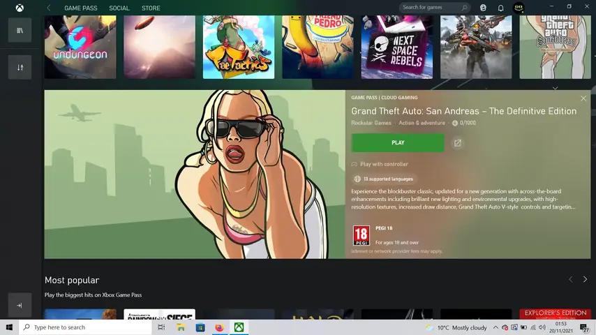The width and height of the screenshot is (596, 335).
Task: Click the taskbar search box
Action: pos(85,327)
